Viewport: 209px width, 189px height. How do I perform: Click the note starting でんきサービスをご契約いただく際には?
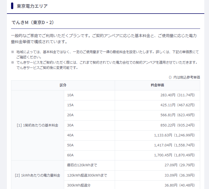[x=104, y=65]
